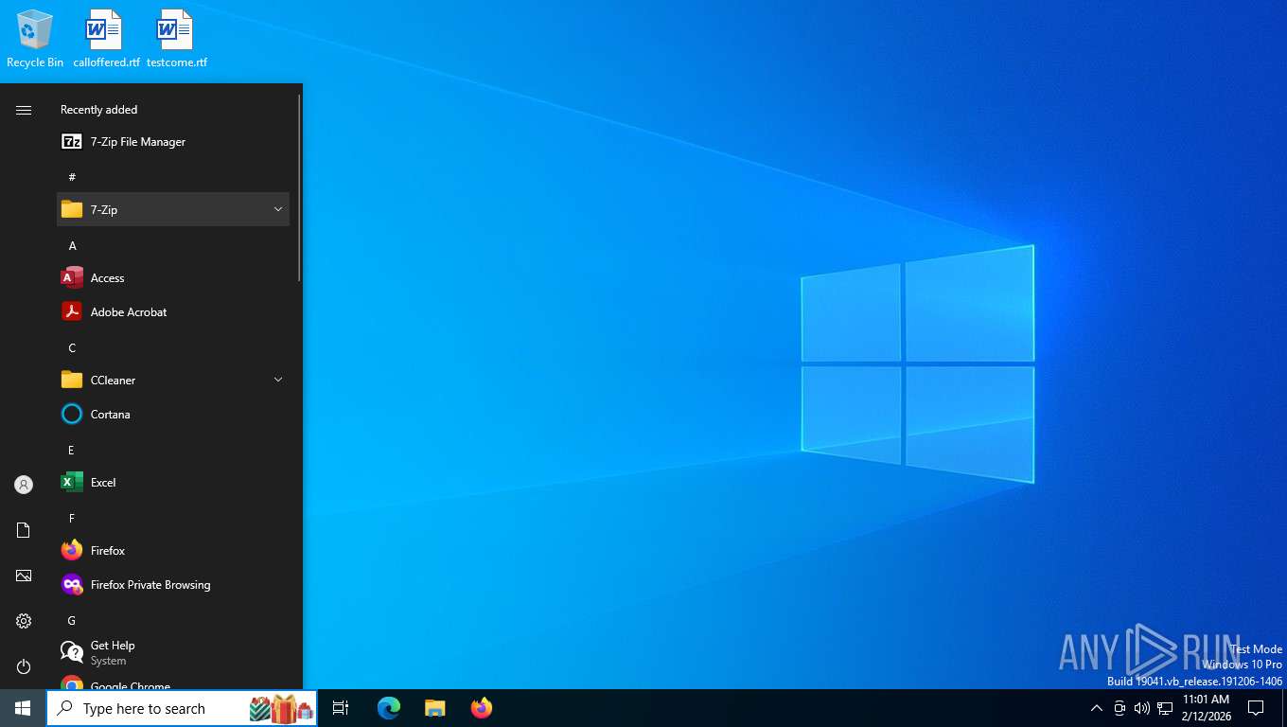Select calloffered.rtf on the desktop
Image resolution: width=1287 pixels, height=727 pixels.
point(106,39)
